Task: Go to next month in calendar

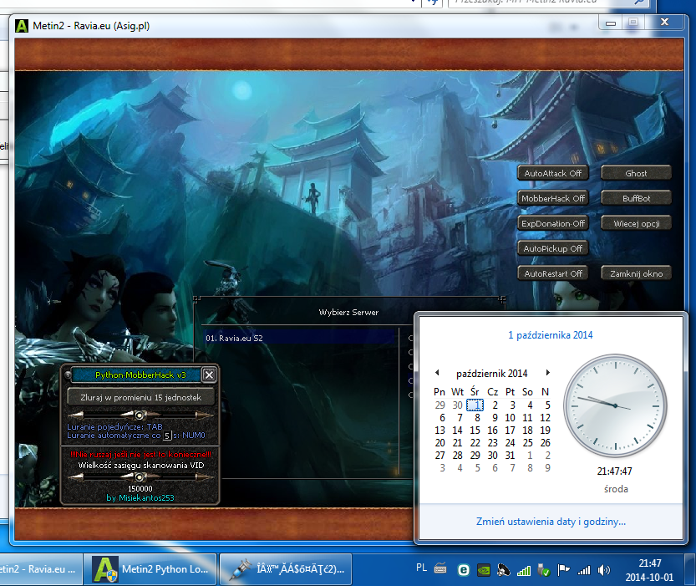Action: (x=548, y=373)
